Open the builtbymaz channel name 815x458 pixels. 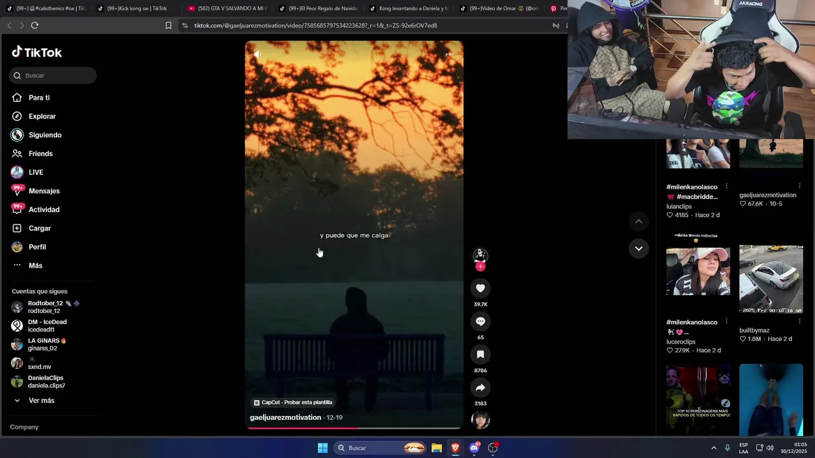pos(754,331)
